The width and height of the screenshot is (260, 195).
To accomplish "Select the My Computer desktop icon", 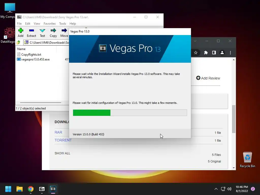I will pos(8,11).
